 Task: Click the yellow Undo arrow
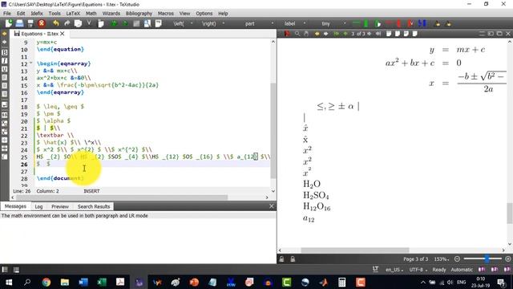(x=56, y=23)
